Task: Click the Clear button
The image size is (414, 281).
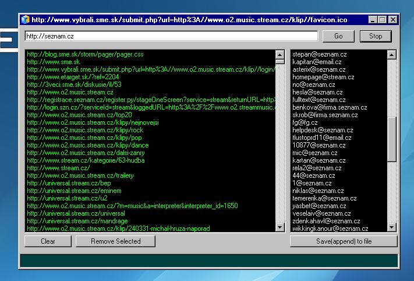Action: coord(48,241)
